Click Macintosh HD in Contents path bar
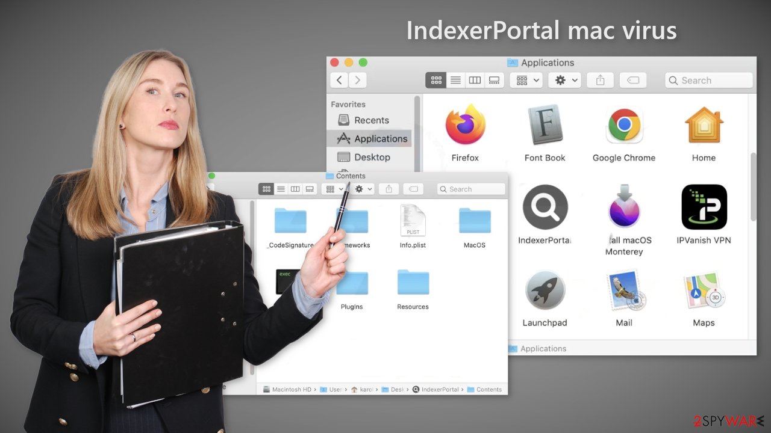The image size is (771, 433). click(x=287, y=389)
